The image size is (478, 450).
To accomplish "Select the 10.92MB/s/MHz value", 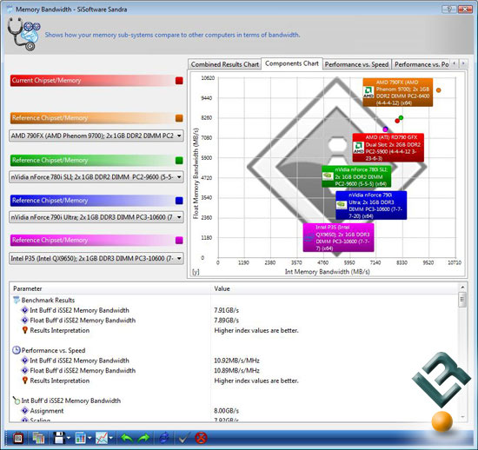I will 236,361.
